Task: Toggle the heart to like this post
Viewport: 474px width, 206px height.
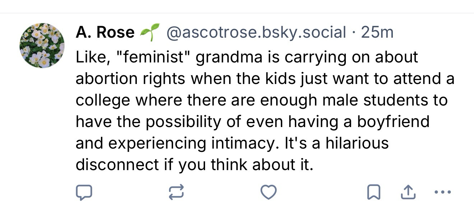Action: (269, 192)
